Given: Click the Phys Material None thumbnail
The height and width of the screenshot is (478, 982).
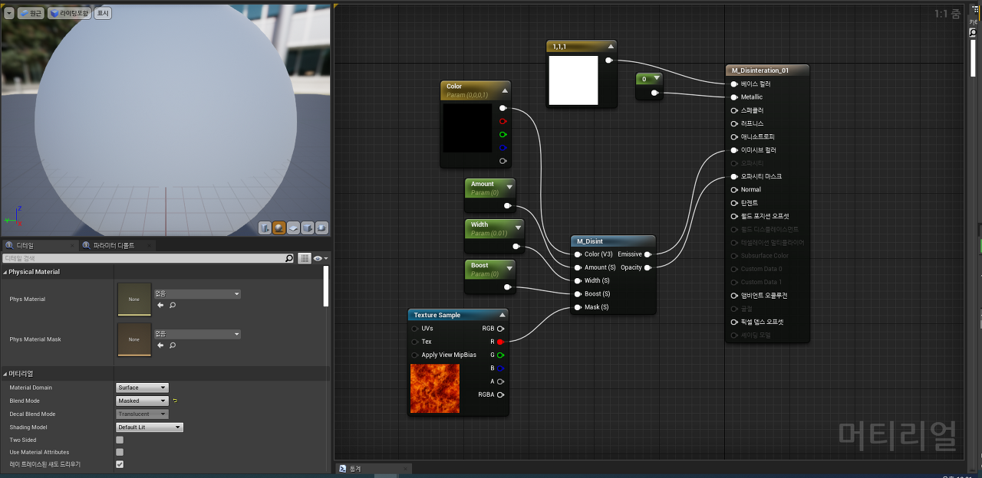Looking at the screenshot, I should (134, 299).
